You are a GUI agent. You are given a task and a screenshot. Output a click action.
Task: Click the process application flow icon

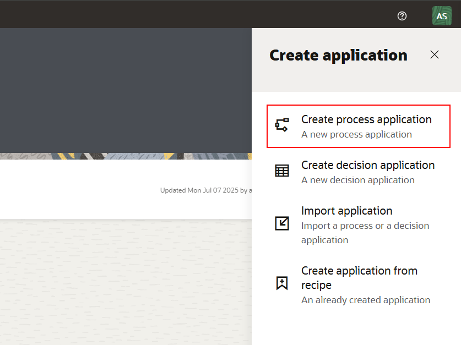pos(282,125)
